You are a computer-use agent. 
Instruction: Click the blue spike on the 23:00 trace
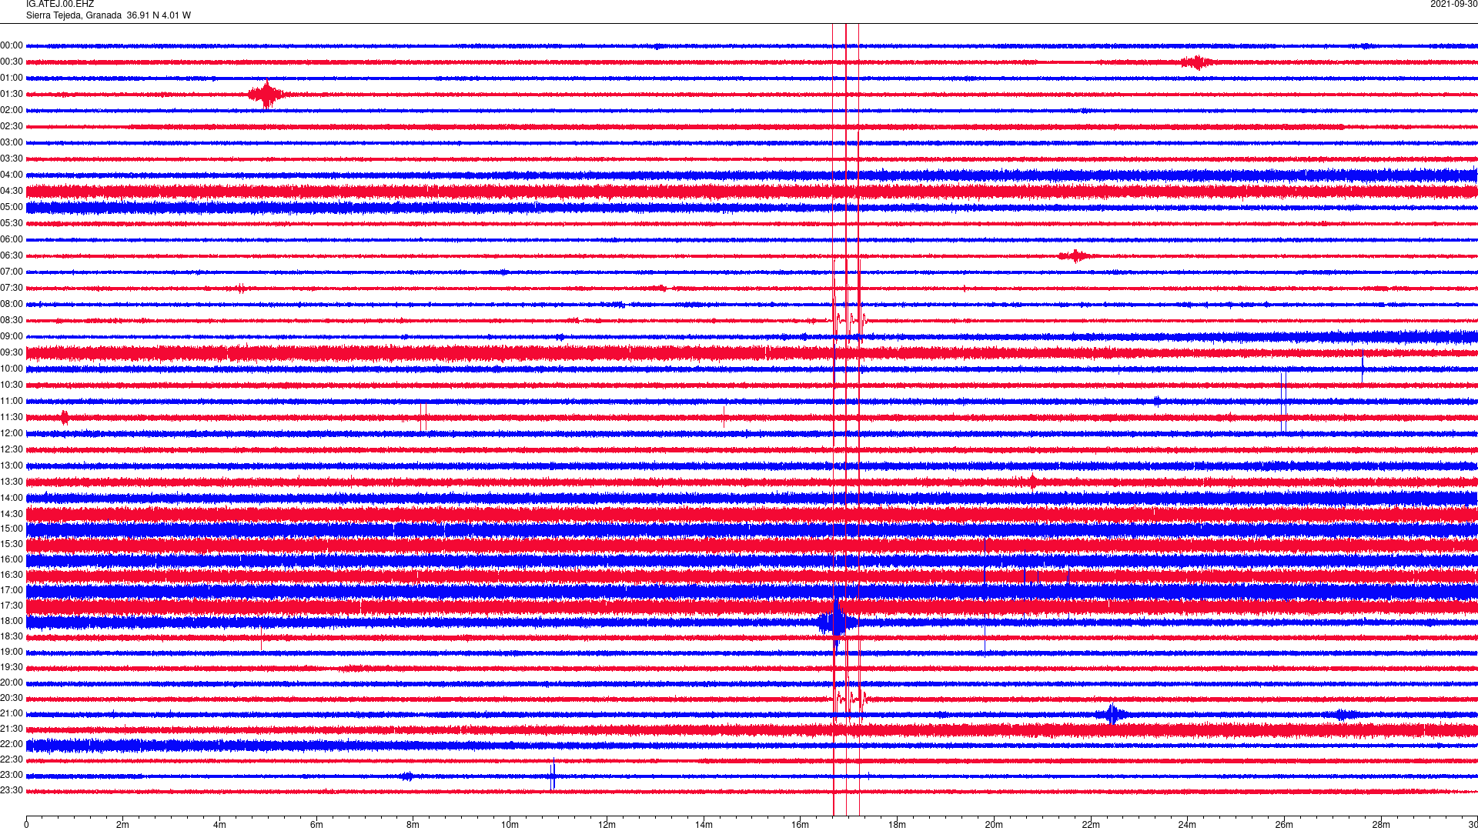point(553,775)
